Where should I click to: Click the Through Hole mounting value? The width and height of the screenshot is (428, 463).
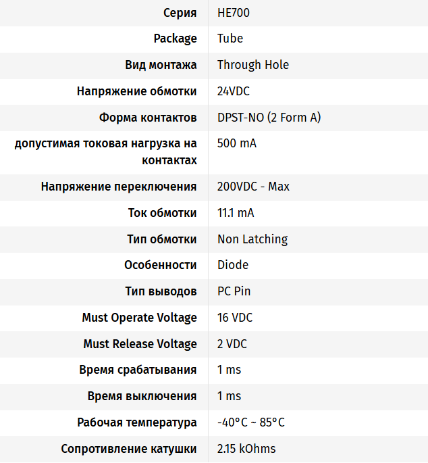click(x=253, y=65)
